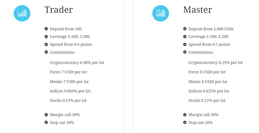259x133 pixels.
Task: Click checkmark beside Trader Margin call 30%
Action: (x=46, y=115)
